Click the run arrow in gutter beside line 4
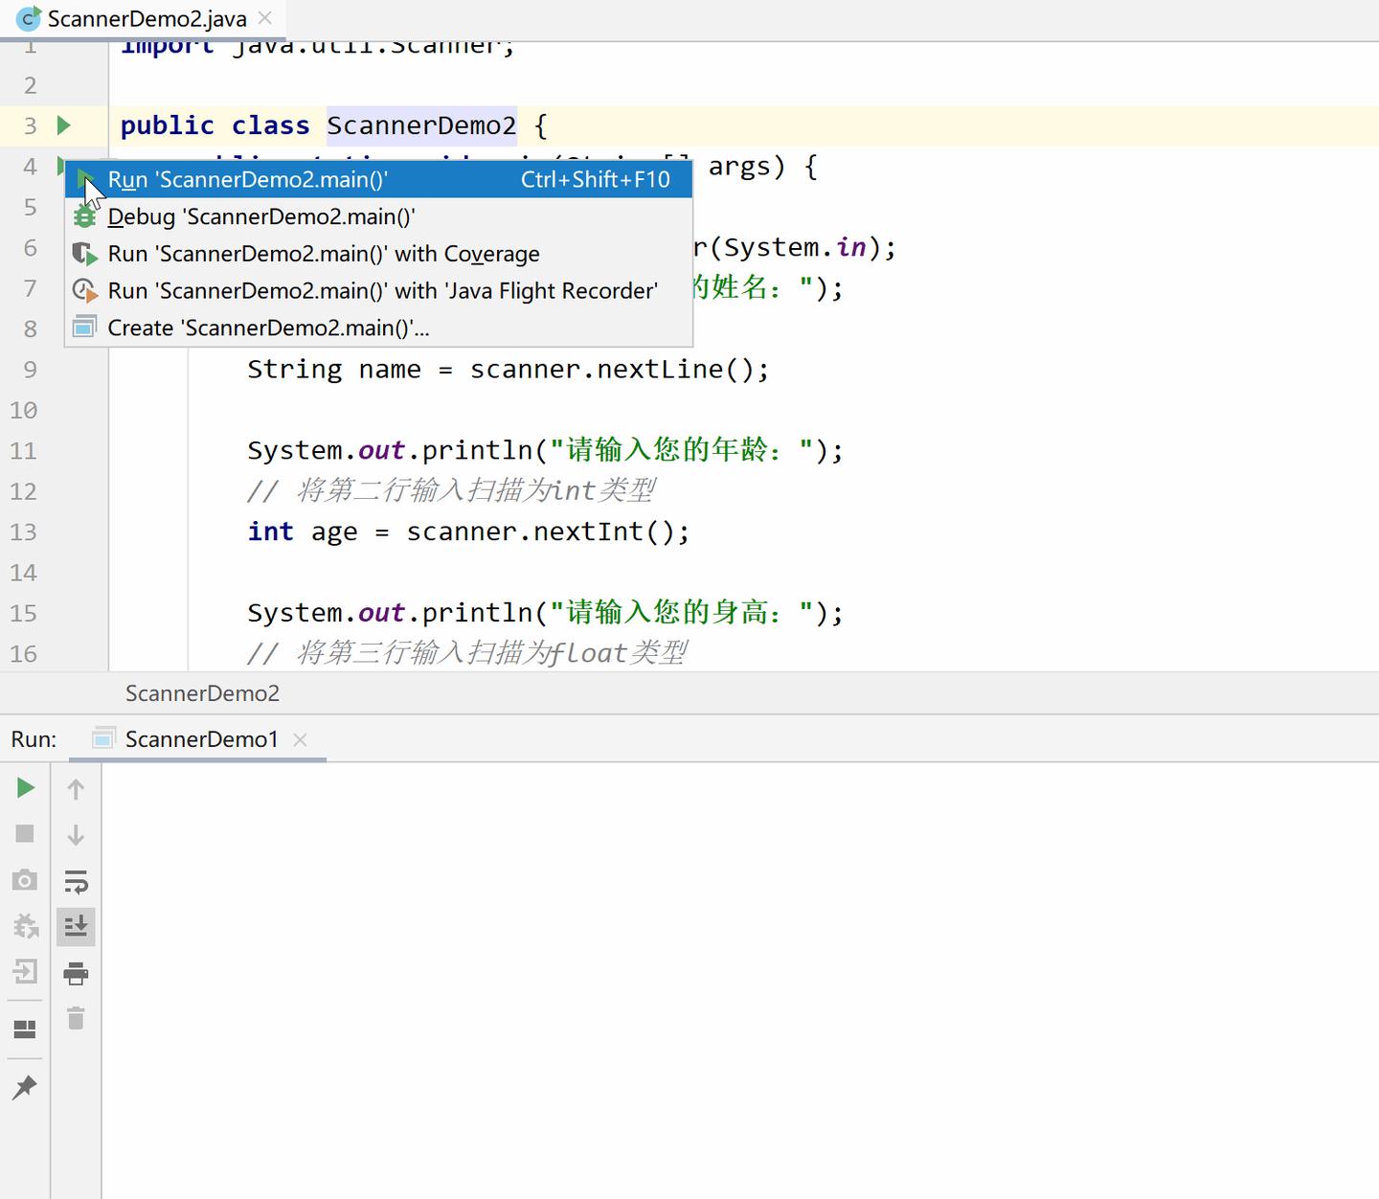The height and width of the screenshot is (1199, 1379). coord(62,166)
